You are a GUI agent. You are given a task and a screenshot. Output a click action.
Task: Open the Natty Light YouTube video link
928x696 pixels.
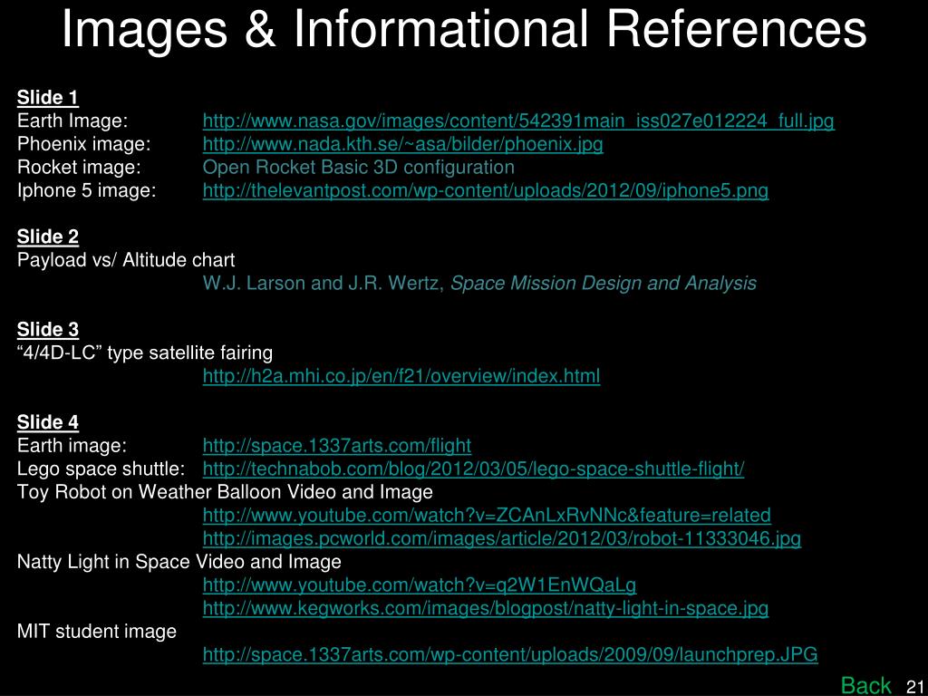[x=420, y=585]
